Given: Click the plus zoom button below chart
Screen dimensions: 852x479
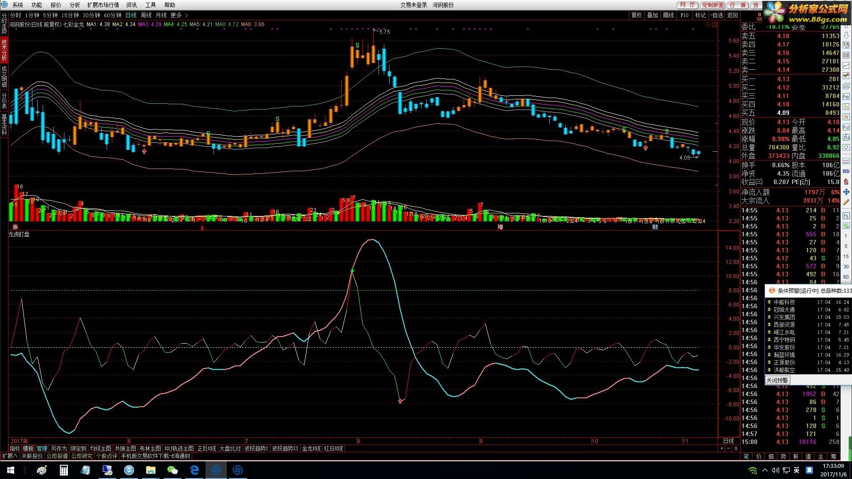Looking at the screenshot, I should click(722, 448).
